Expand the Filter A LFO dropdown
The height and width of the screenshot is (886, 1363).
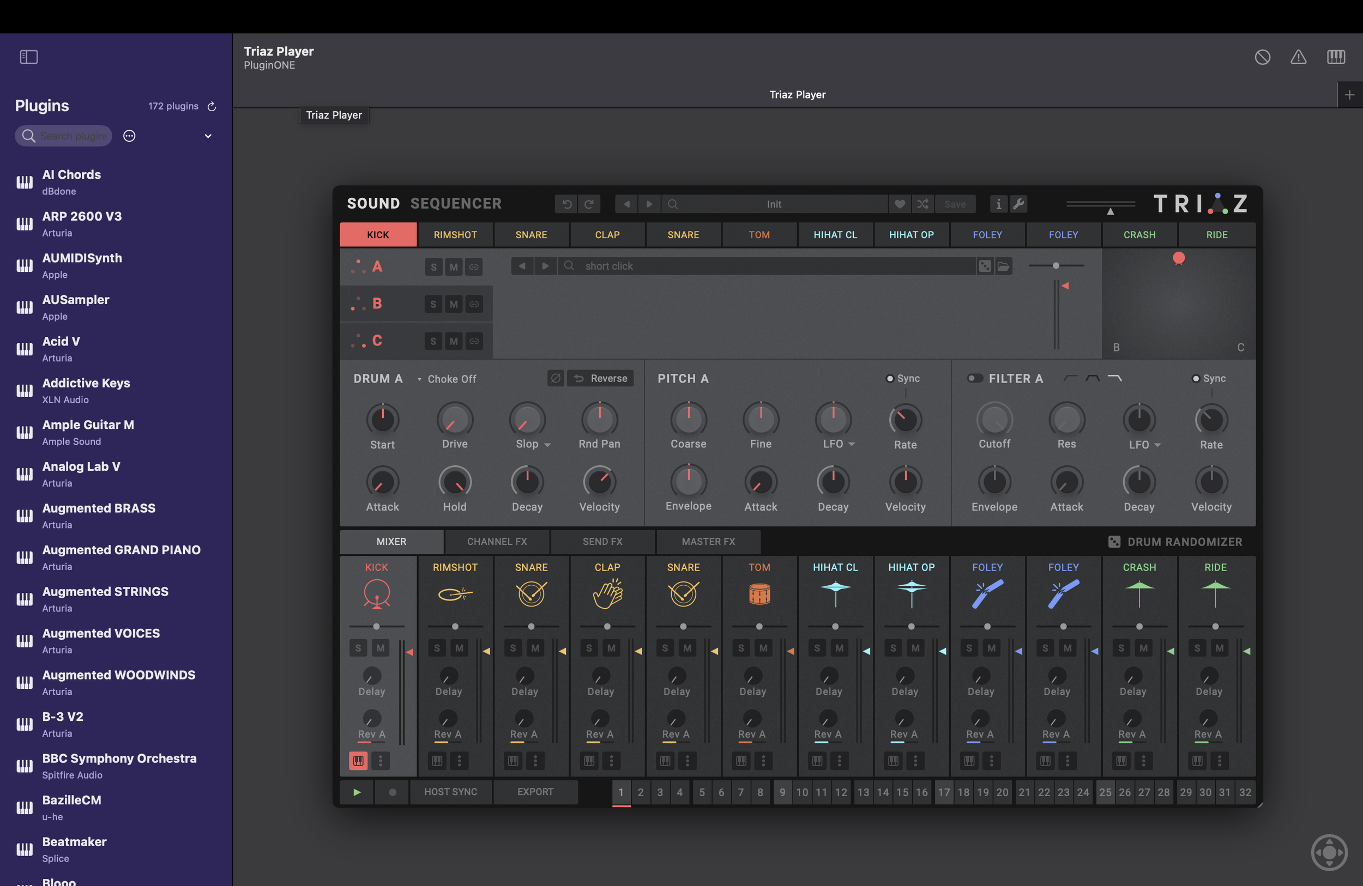pyautogui.click(x=1157, y=445)
